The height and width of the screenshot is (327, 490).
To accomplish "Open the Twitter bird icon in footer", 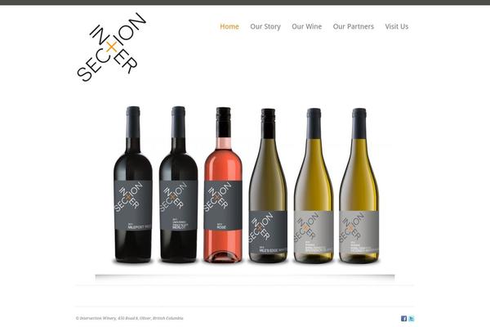I will pyautogui.click(x=412, y=318).
